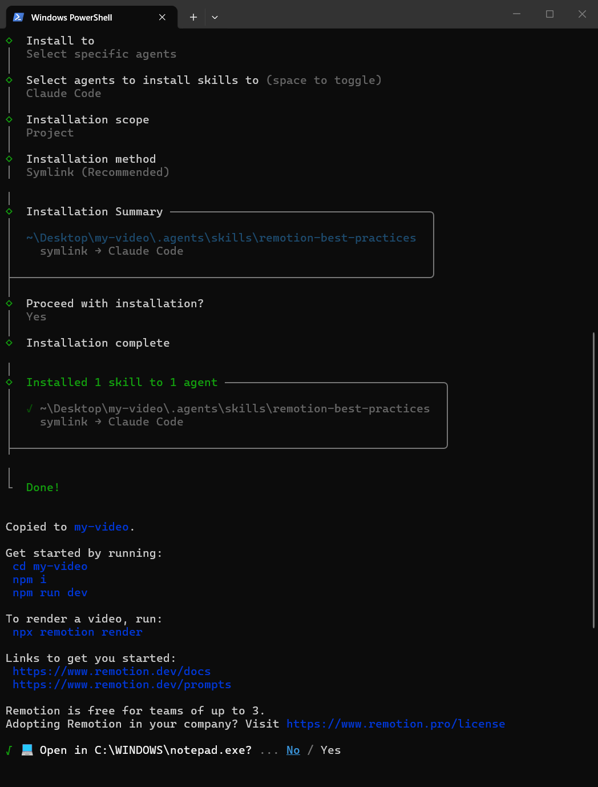Open a new terminal tab
The image size is (598, 787).
[193, 17]
